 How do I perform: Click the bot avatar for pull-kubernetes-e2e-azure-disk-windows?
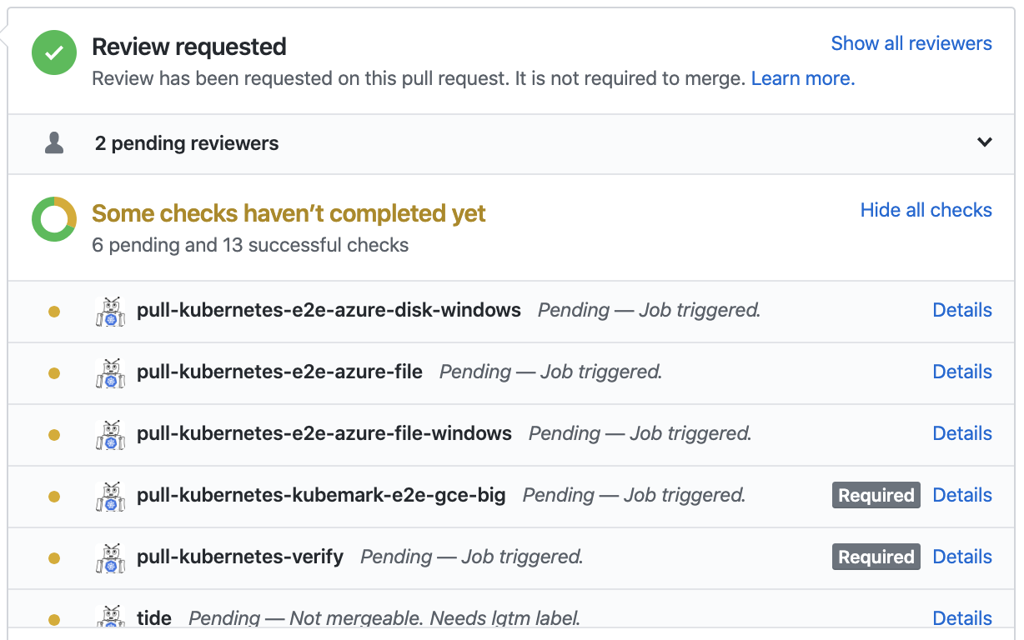[109, 310]
